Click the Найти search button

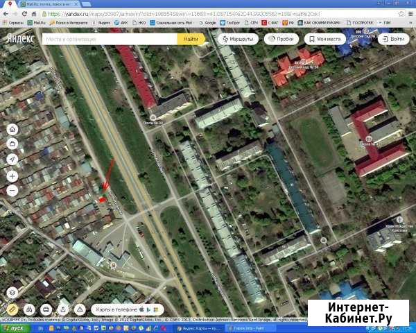[191, 39]
